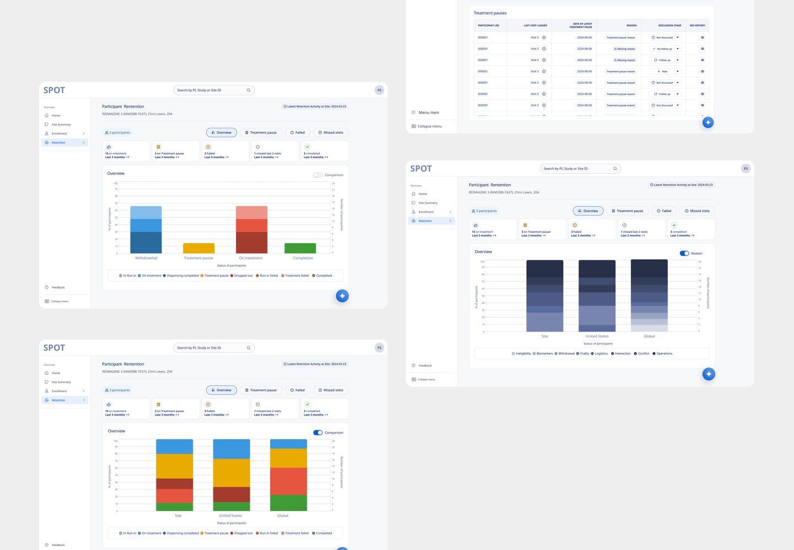Click sparkle button under the Ineligibility legend chart
This screenshot has height=550, width=794.
(x=709, y=374)
